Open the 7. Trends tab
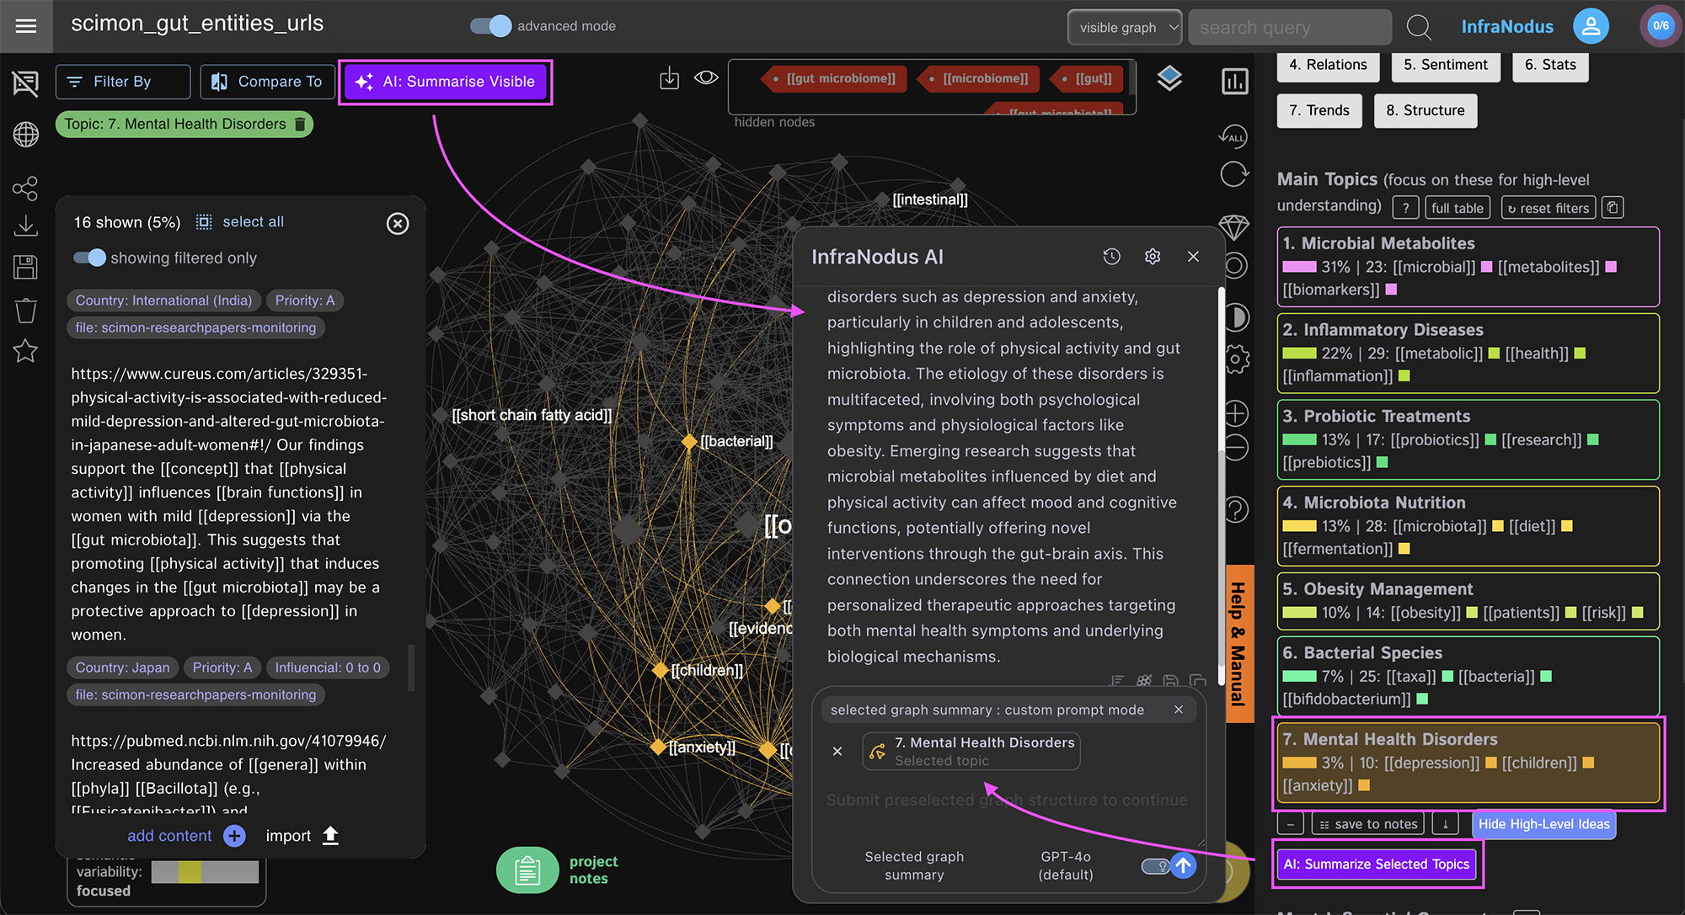The width and height of the screenshot is (1685, 915). point(1319,110)
